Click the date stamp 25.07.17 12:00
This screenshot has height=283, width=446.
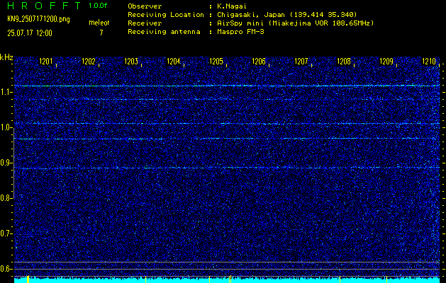point(30,33)
